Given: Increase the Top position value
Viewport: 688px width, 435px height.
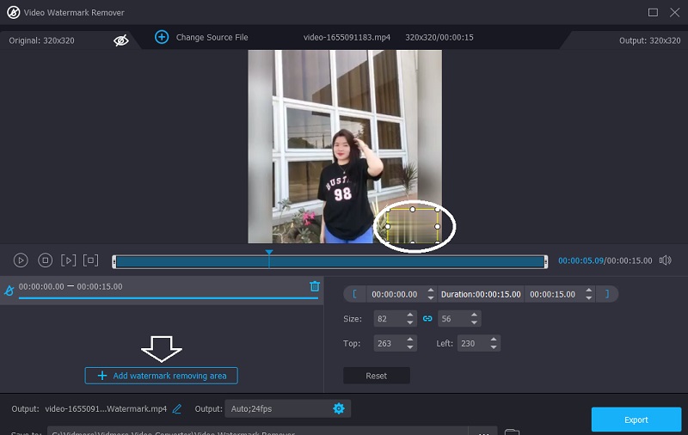Looking at the screenshot, I should tap(409, 340).
